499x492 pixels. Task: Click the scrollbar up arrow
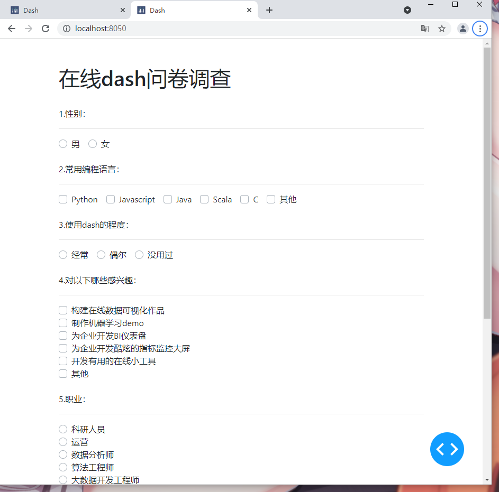point(487,43)
